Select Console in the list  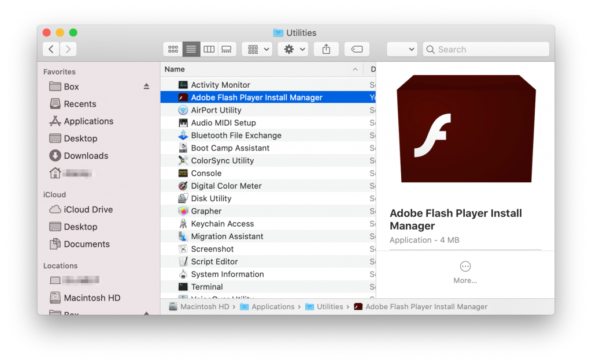pyautogui.click(x=268, y=173)
